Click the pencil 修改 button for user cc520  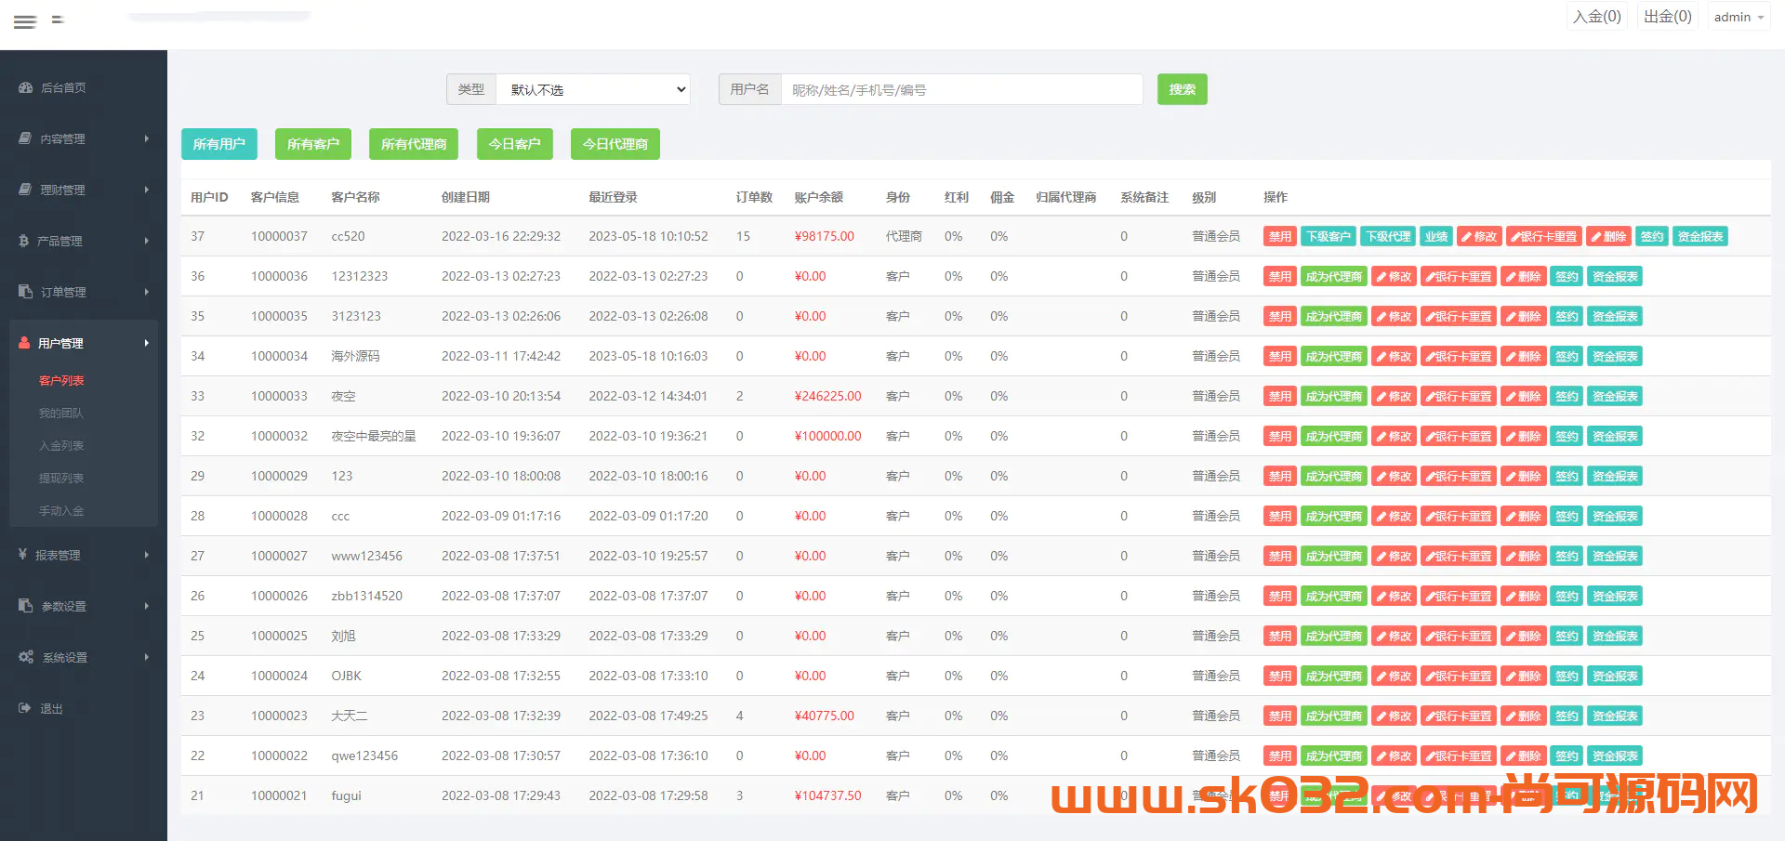click(1478, 236)
